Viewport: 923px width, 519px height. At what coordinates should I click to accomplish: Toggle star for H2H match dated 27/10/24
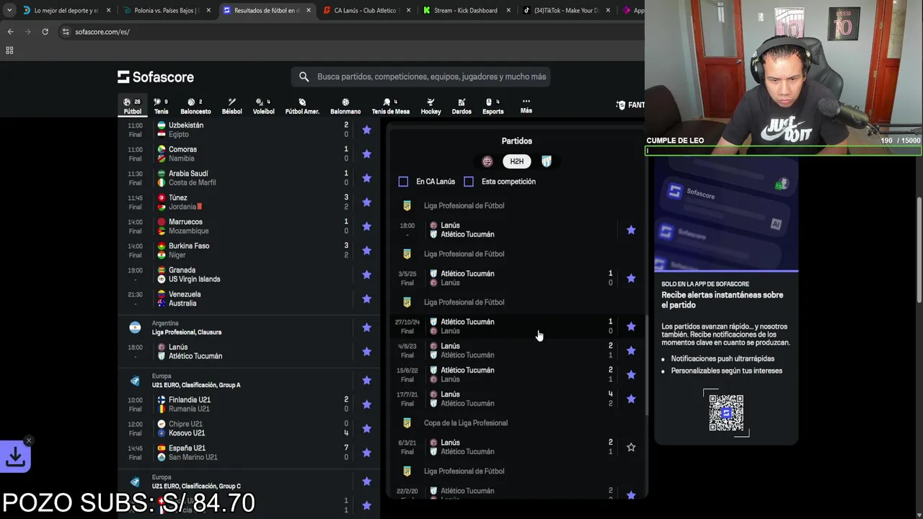point(631,327)
